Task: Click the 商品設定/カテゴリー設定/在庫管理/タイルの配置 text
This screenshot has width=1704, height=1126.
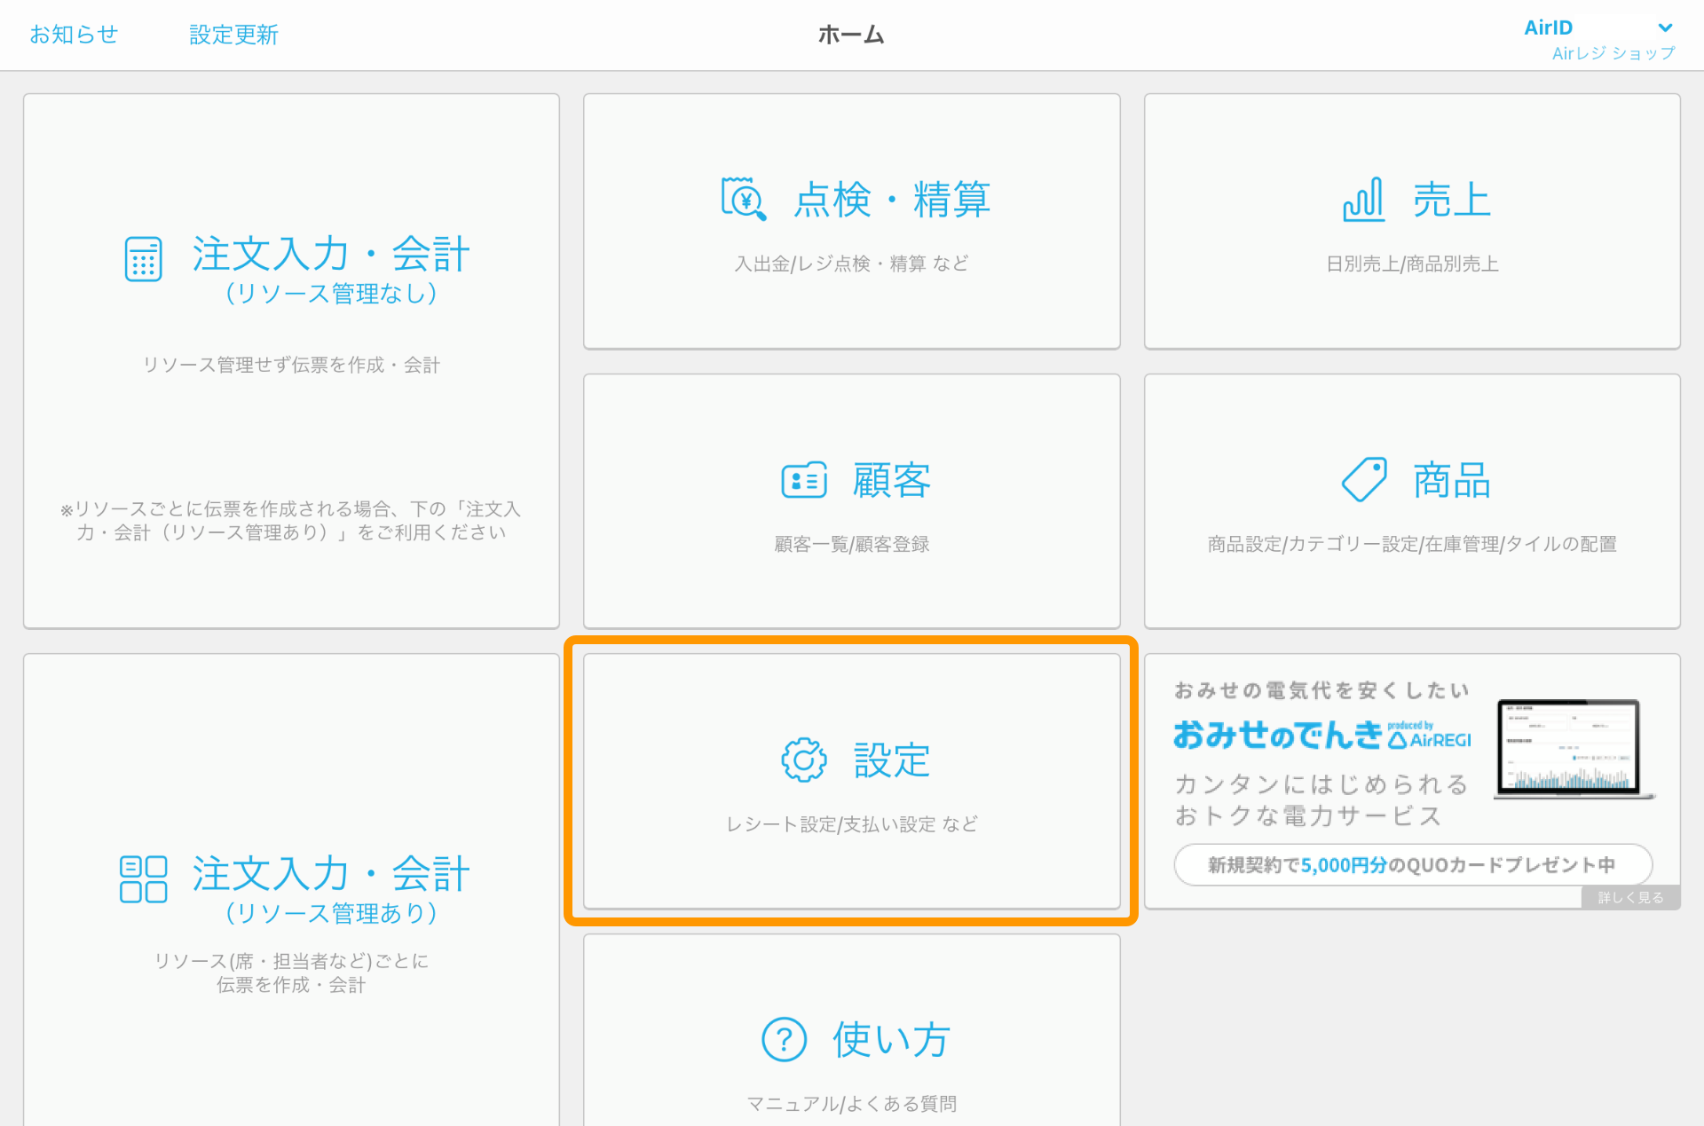Action: pos(1412,544)
